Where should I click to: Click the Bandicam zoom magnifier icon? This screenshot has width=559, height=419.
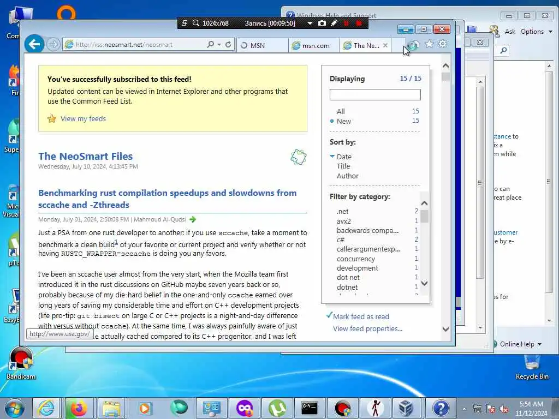point(196,23)
